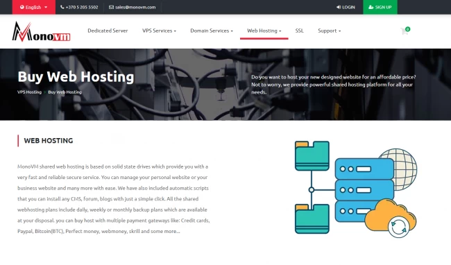451x265 pixels.
Task: Click the green SIGN UP button
Action: [x=380, y=7]
